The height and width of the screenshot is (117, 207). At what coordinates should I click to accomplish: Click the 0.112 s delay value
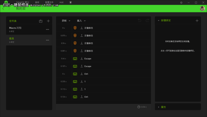tap(64, 89)
